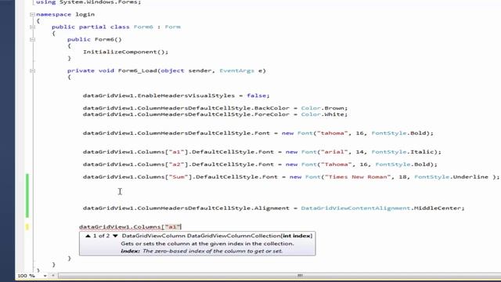Image resolution: width=501 pixels, height=282 pixels.
Task: Show next overload in signature tooltip
Action: pyautogui.click(x=115, y=236)
